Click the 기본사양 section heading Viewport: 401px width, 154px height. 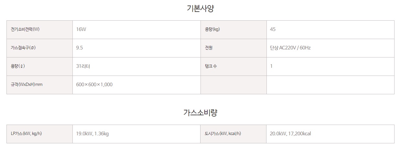(x=200, y=9)
